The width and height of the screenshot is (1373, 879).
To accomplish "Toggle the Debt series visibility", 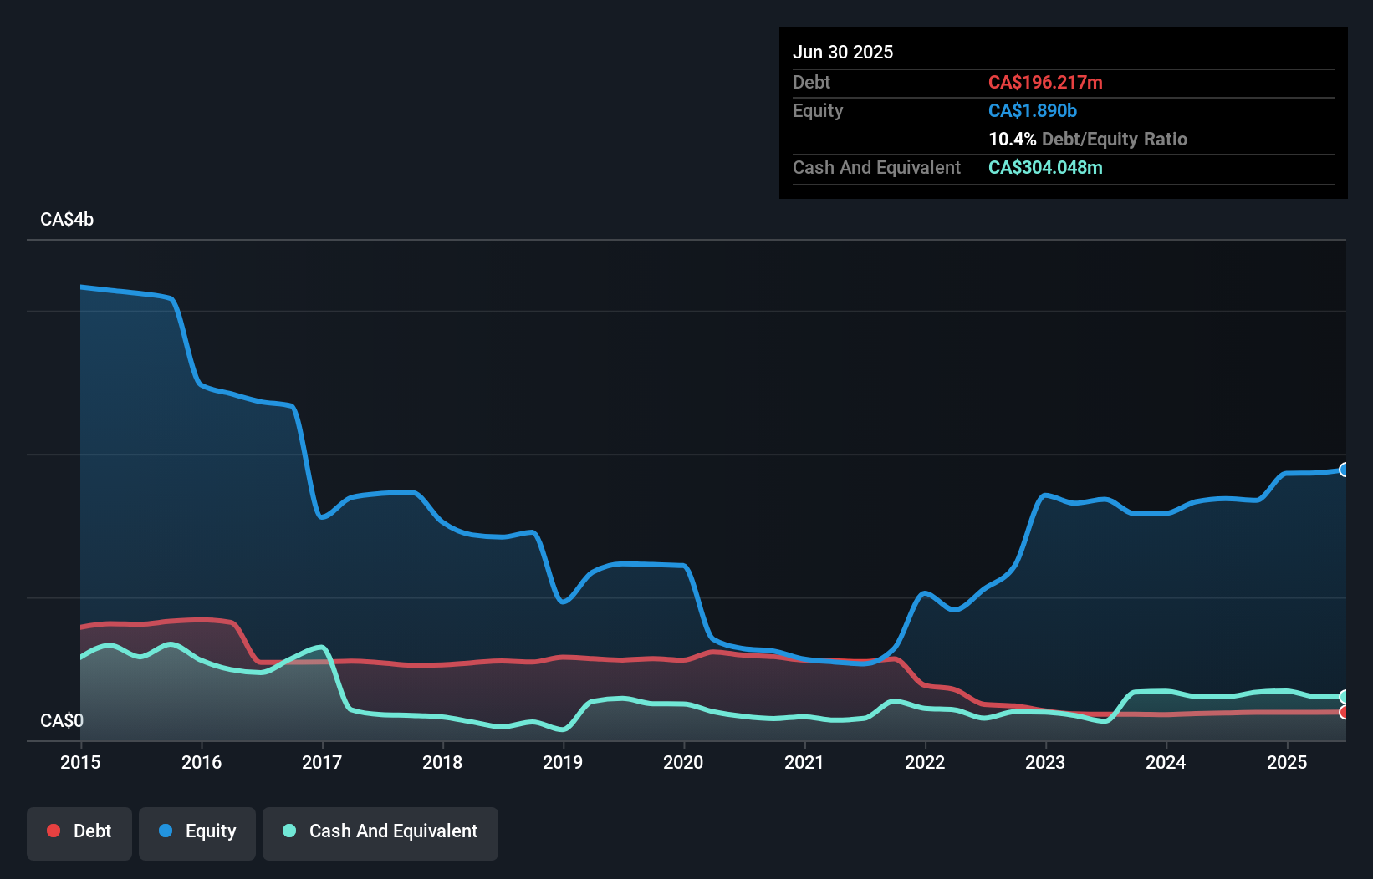I will pos(79,831).
